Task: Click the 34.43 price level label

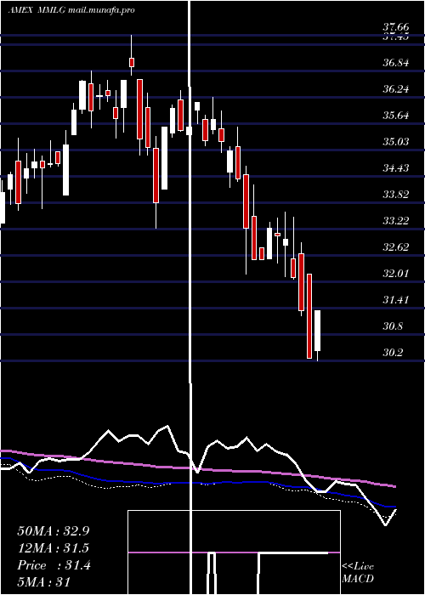Action: [x=396, y=168]
